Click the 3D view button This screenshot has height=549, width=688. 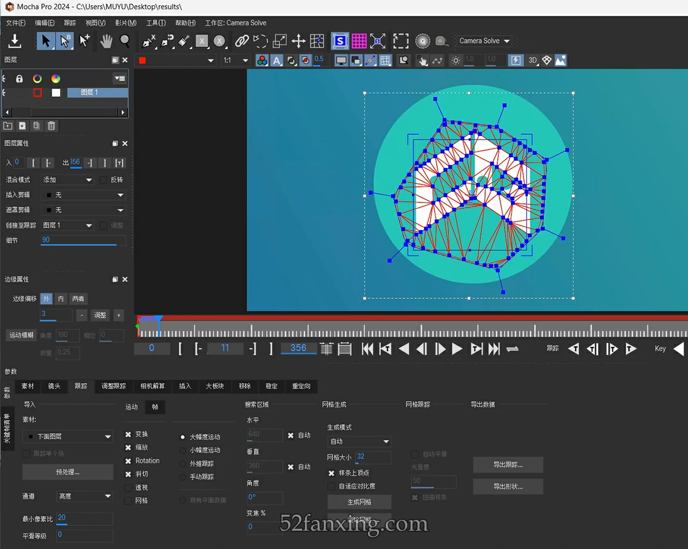[x=533, y=60]
